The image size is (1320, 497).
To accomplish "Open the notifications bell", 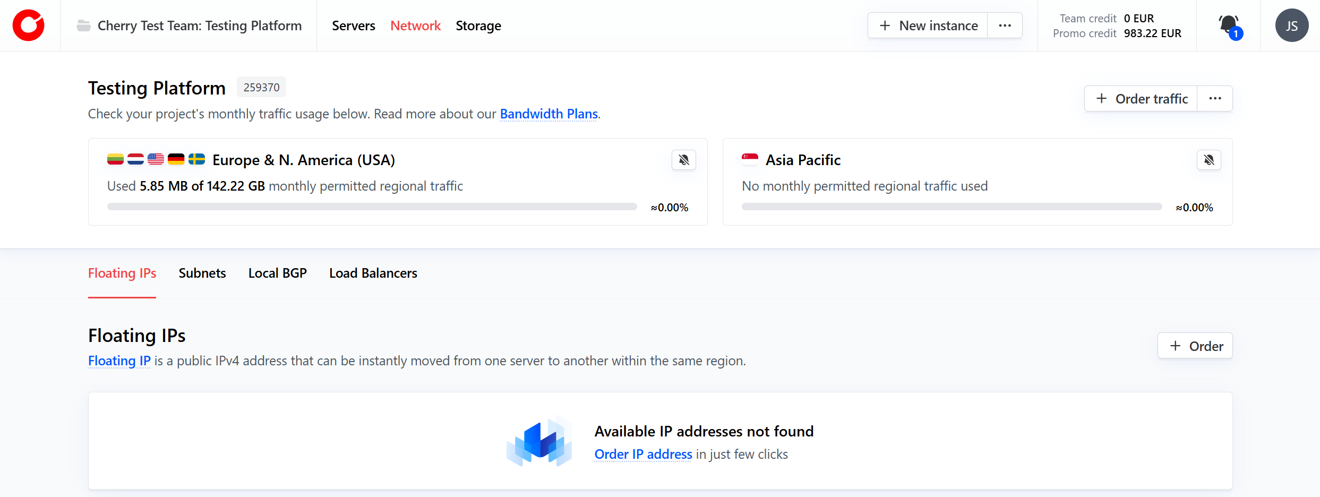I will click(x=1228, y=25).
